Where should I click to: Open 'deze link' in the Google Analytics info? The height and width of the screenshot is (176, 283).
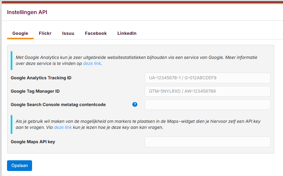(x=92, y=63)
